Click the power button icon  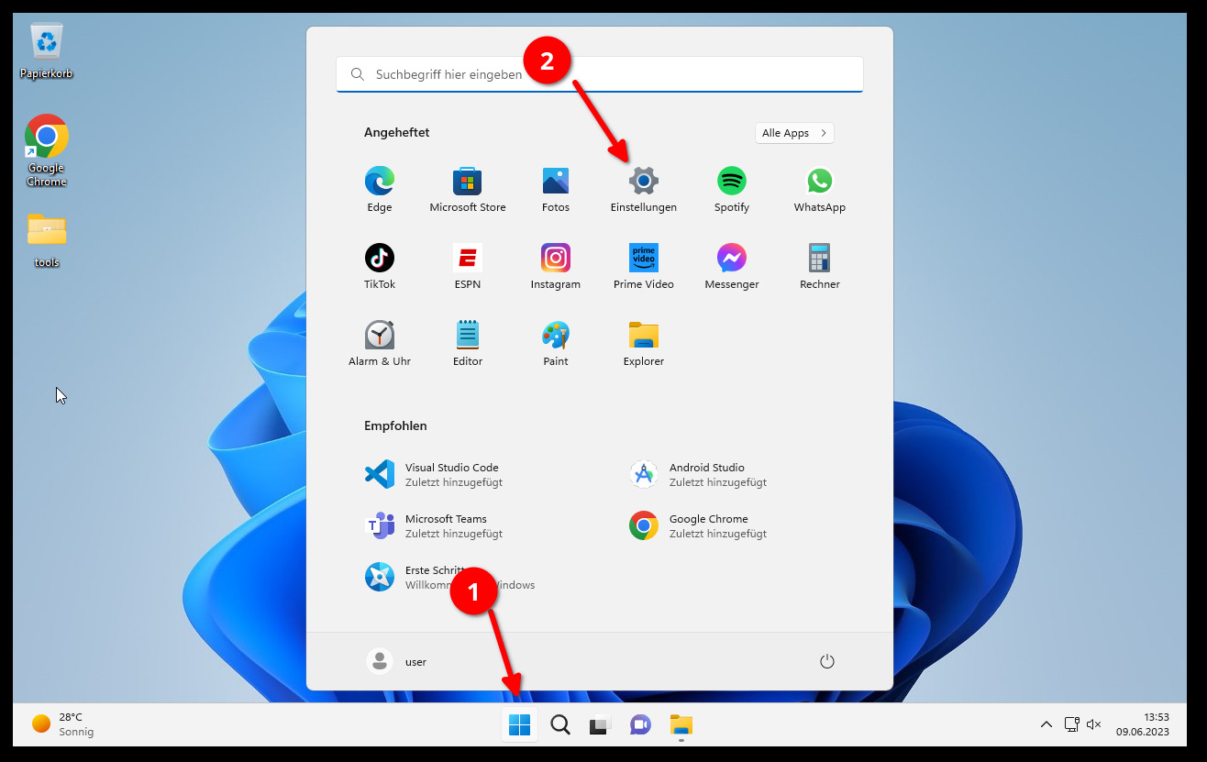click(x=827, y=661)
